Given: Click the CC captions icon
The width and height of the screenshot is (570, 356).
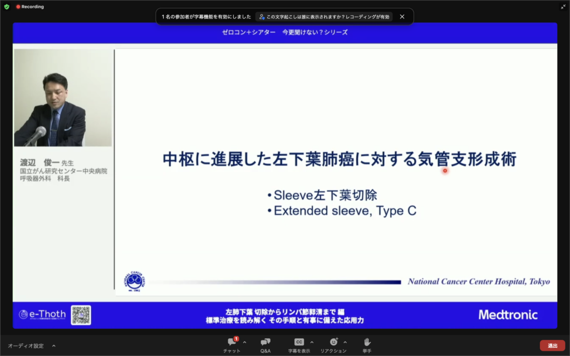Looking at the screenshot, I should 299,342.
